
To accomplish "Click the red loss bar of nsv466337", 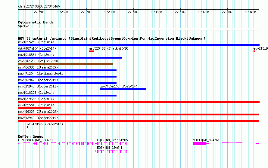I will (x=139, y=115).
